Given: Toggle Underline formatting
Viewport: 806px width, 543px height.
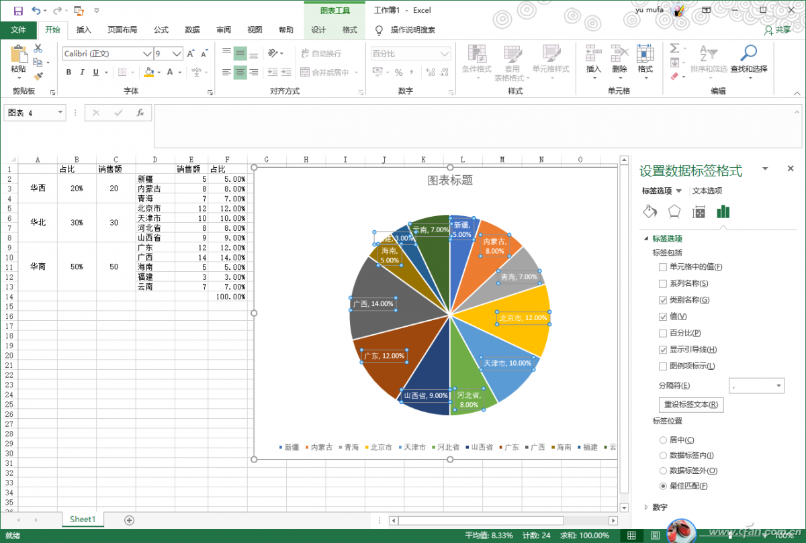Looking at the screenshot, I should click(x=96, y=72).
